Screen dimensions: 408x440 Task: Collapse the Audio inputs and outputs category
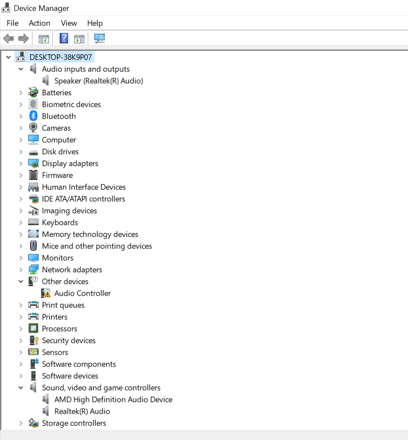click(21, 69)
